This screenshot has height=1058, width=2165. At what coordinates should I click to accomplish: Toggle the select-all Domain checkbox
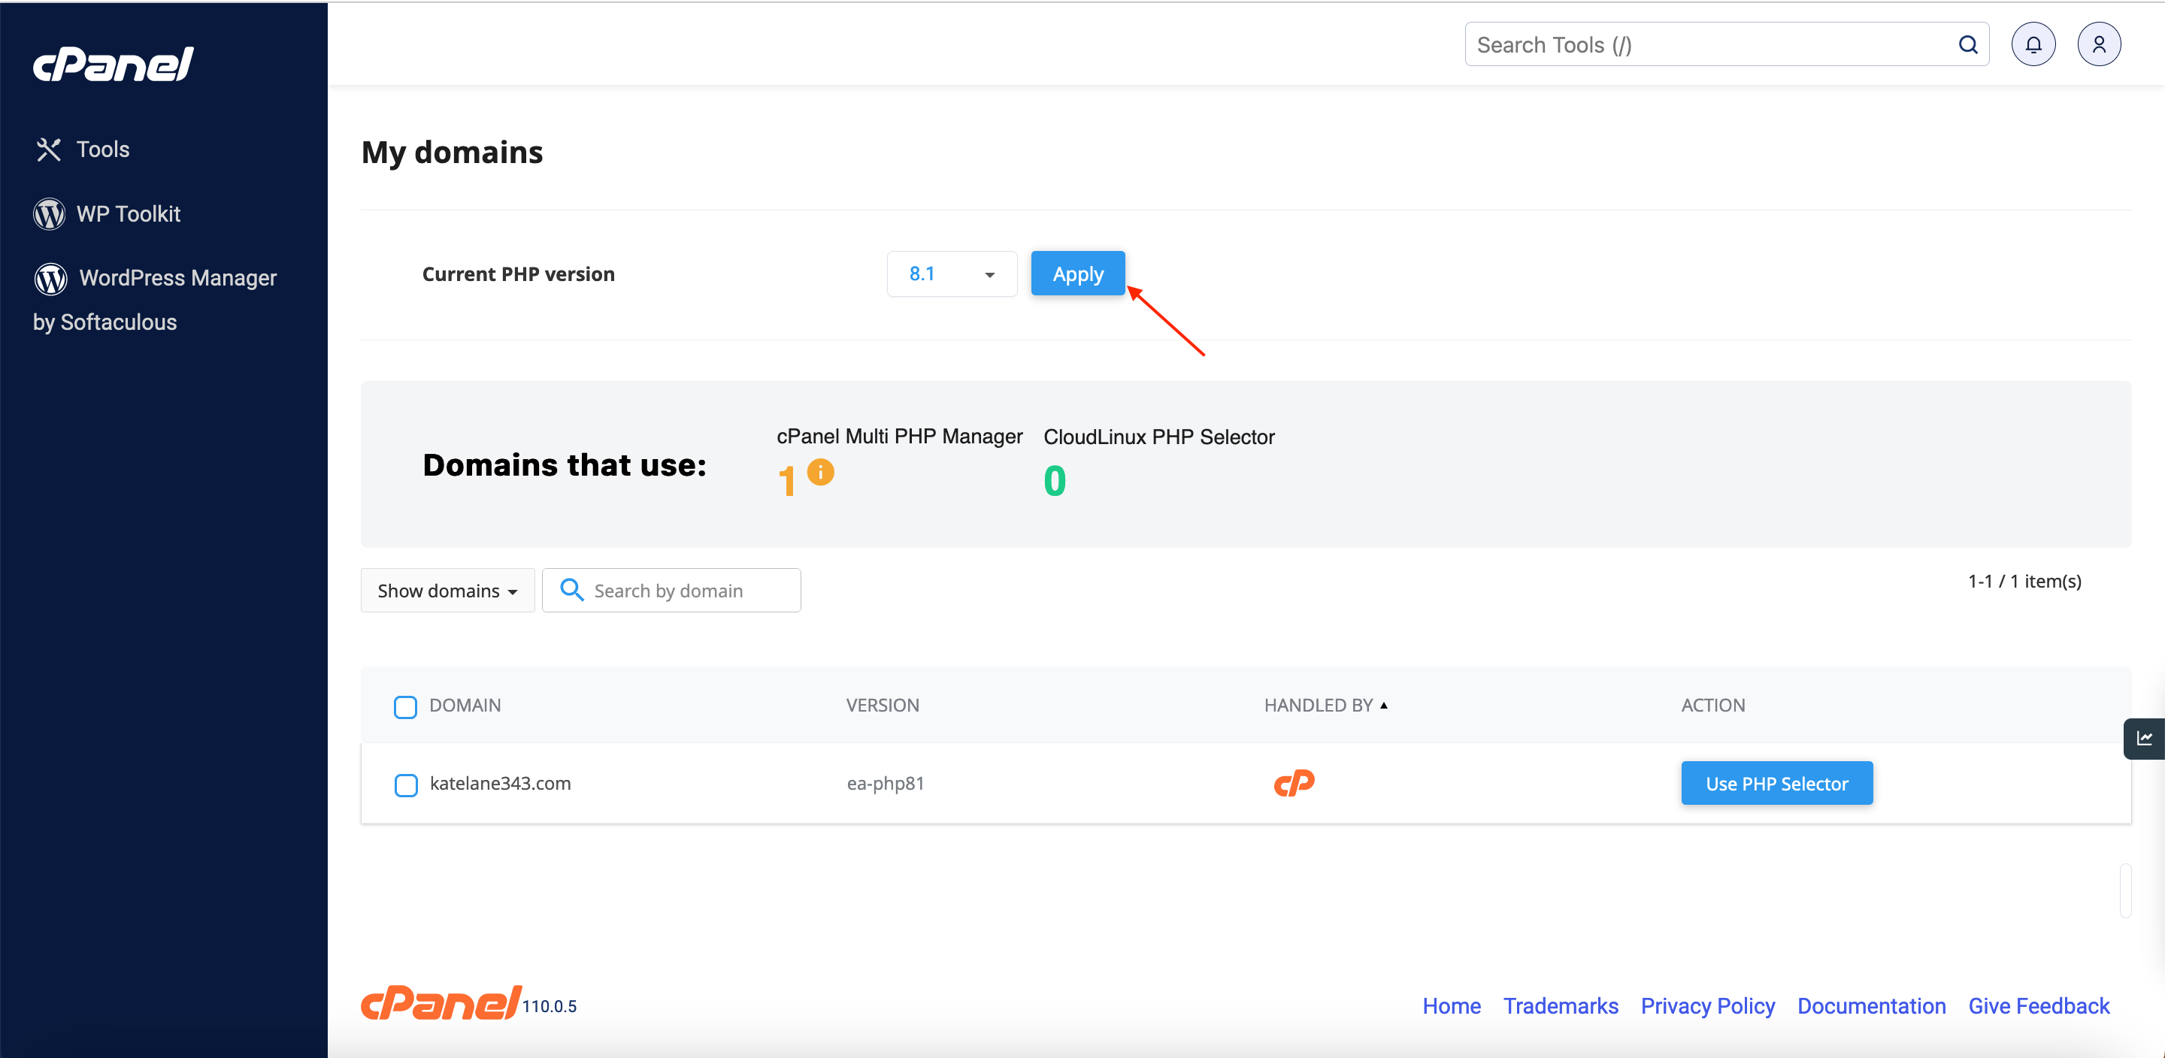(x=405, y=707)
